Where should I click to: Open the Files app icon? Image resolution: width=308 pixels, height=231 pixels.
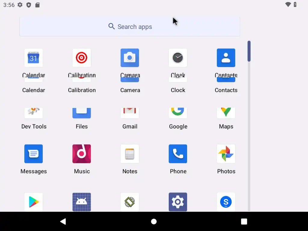pyautogui.click(x=82, y=113)
